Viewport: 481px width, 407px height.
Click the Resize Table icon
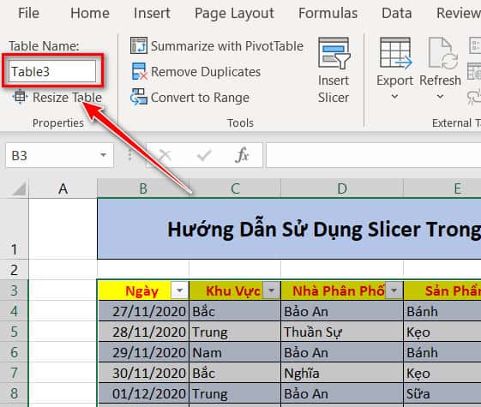click(x=21, y=97)
